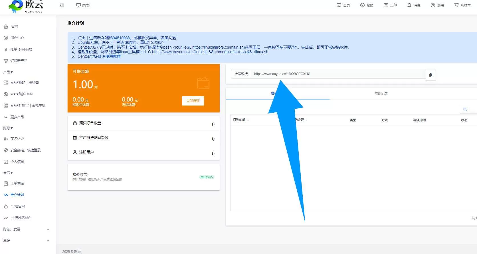Click the 用户中心 user icon

click(6, 38)
